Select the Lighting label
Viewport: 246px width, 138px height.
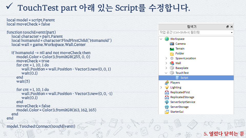pyautogui.click(x=176, y=87)
